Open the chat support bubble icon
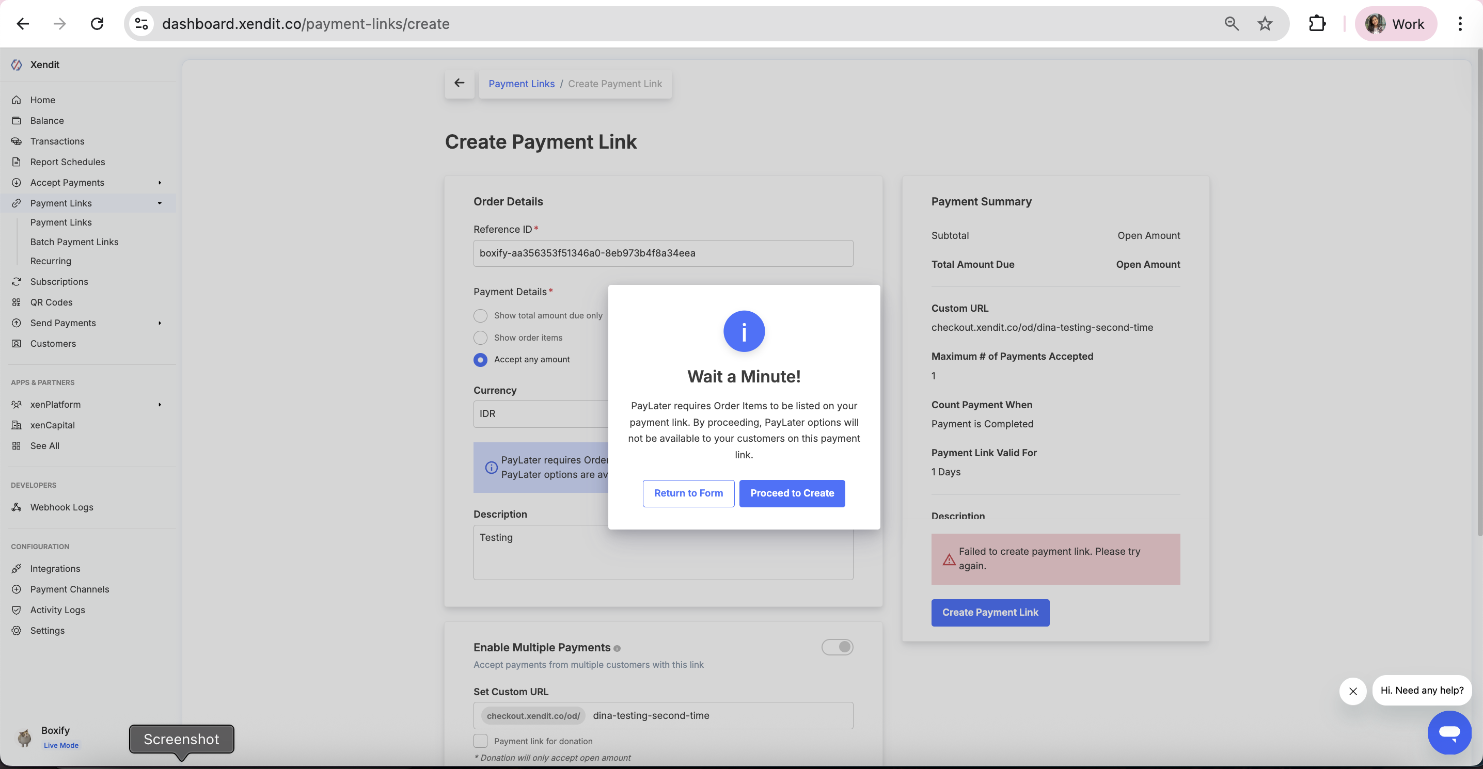Image resolution: width=1483 pixels, height=769 pixels. [x=1449, y=732]
